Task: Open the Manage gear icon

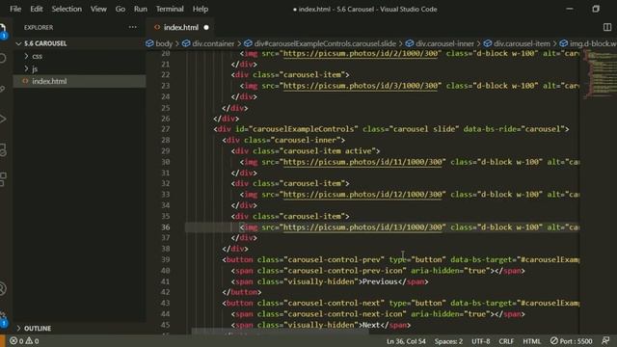Action: [3, 317]
